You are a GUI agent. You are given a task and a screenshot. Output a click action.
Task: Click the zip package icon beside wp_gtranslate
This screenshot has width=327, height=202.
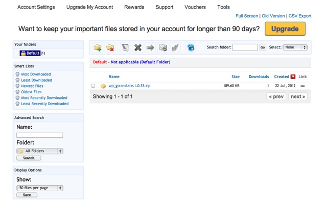[x=103, y=86]
